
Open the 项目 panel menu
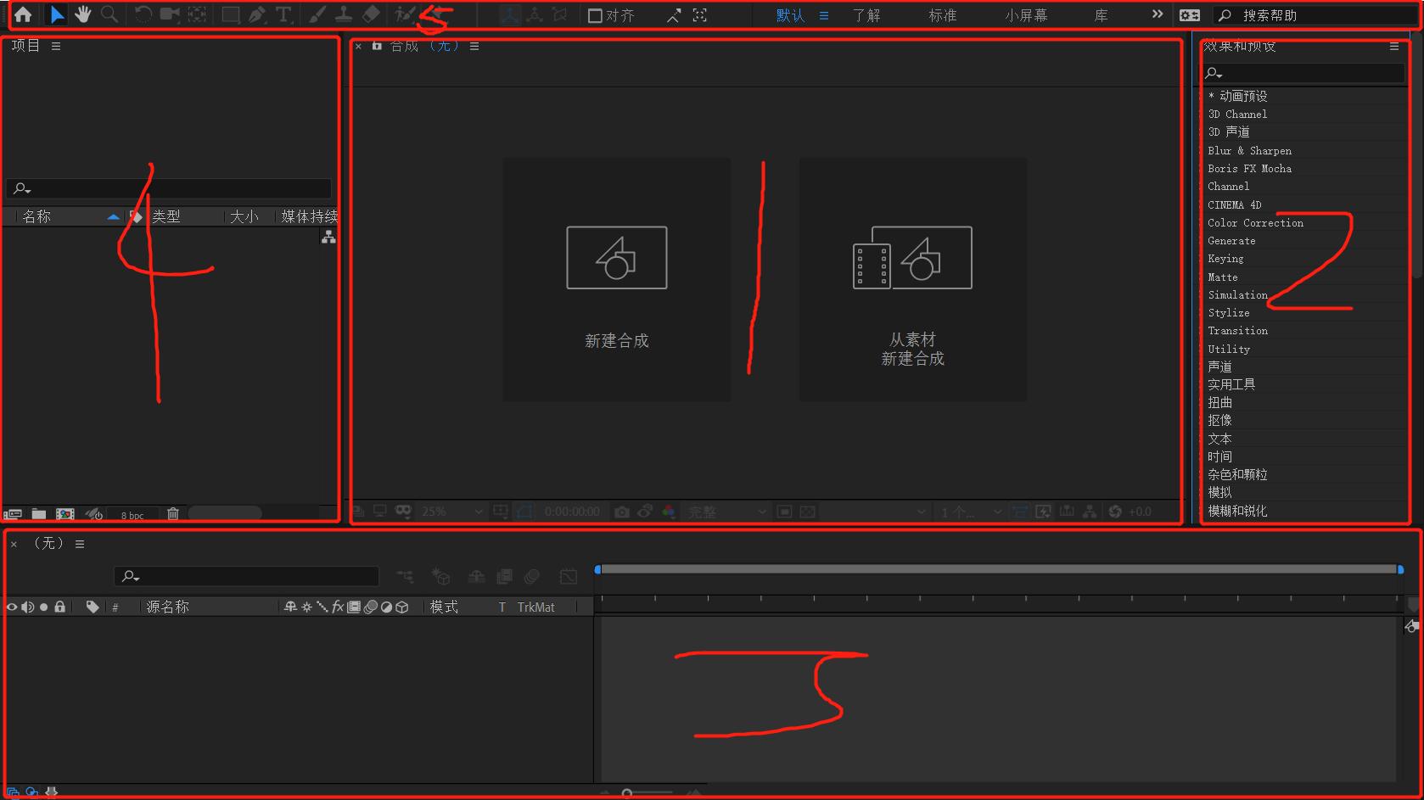pos(56,47)
